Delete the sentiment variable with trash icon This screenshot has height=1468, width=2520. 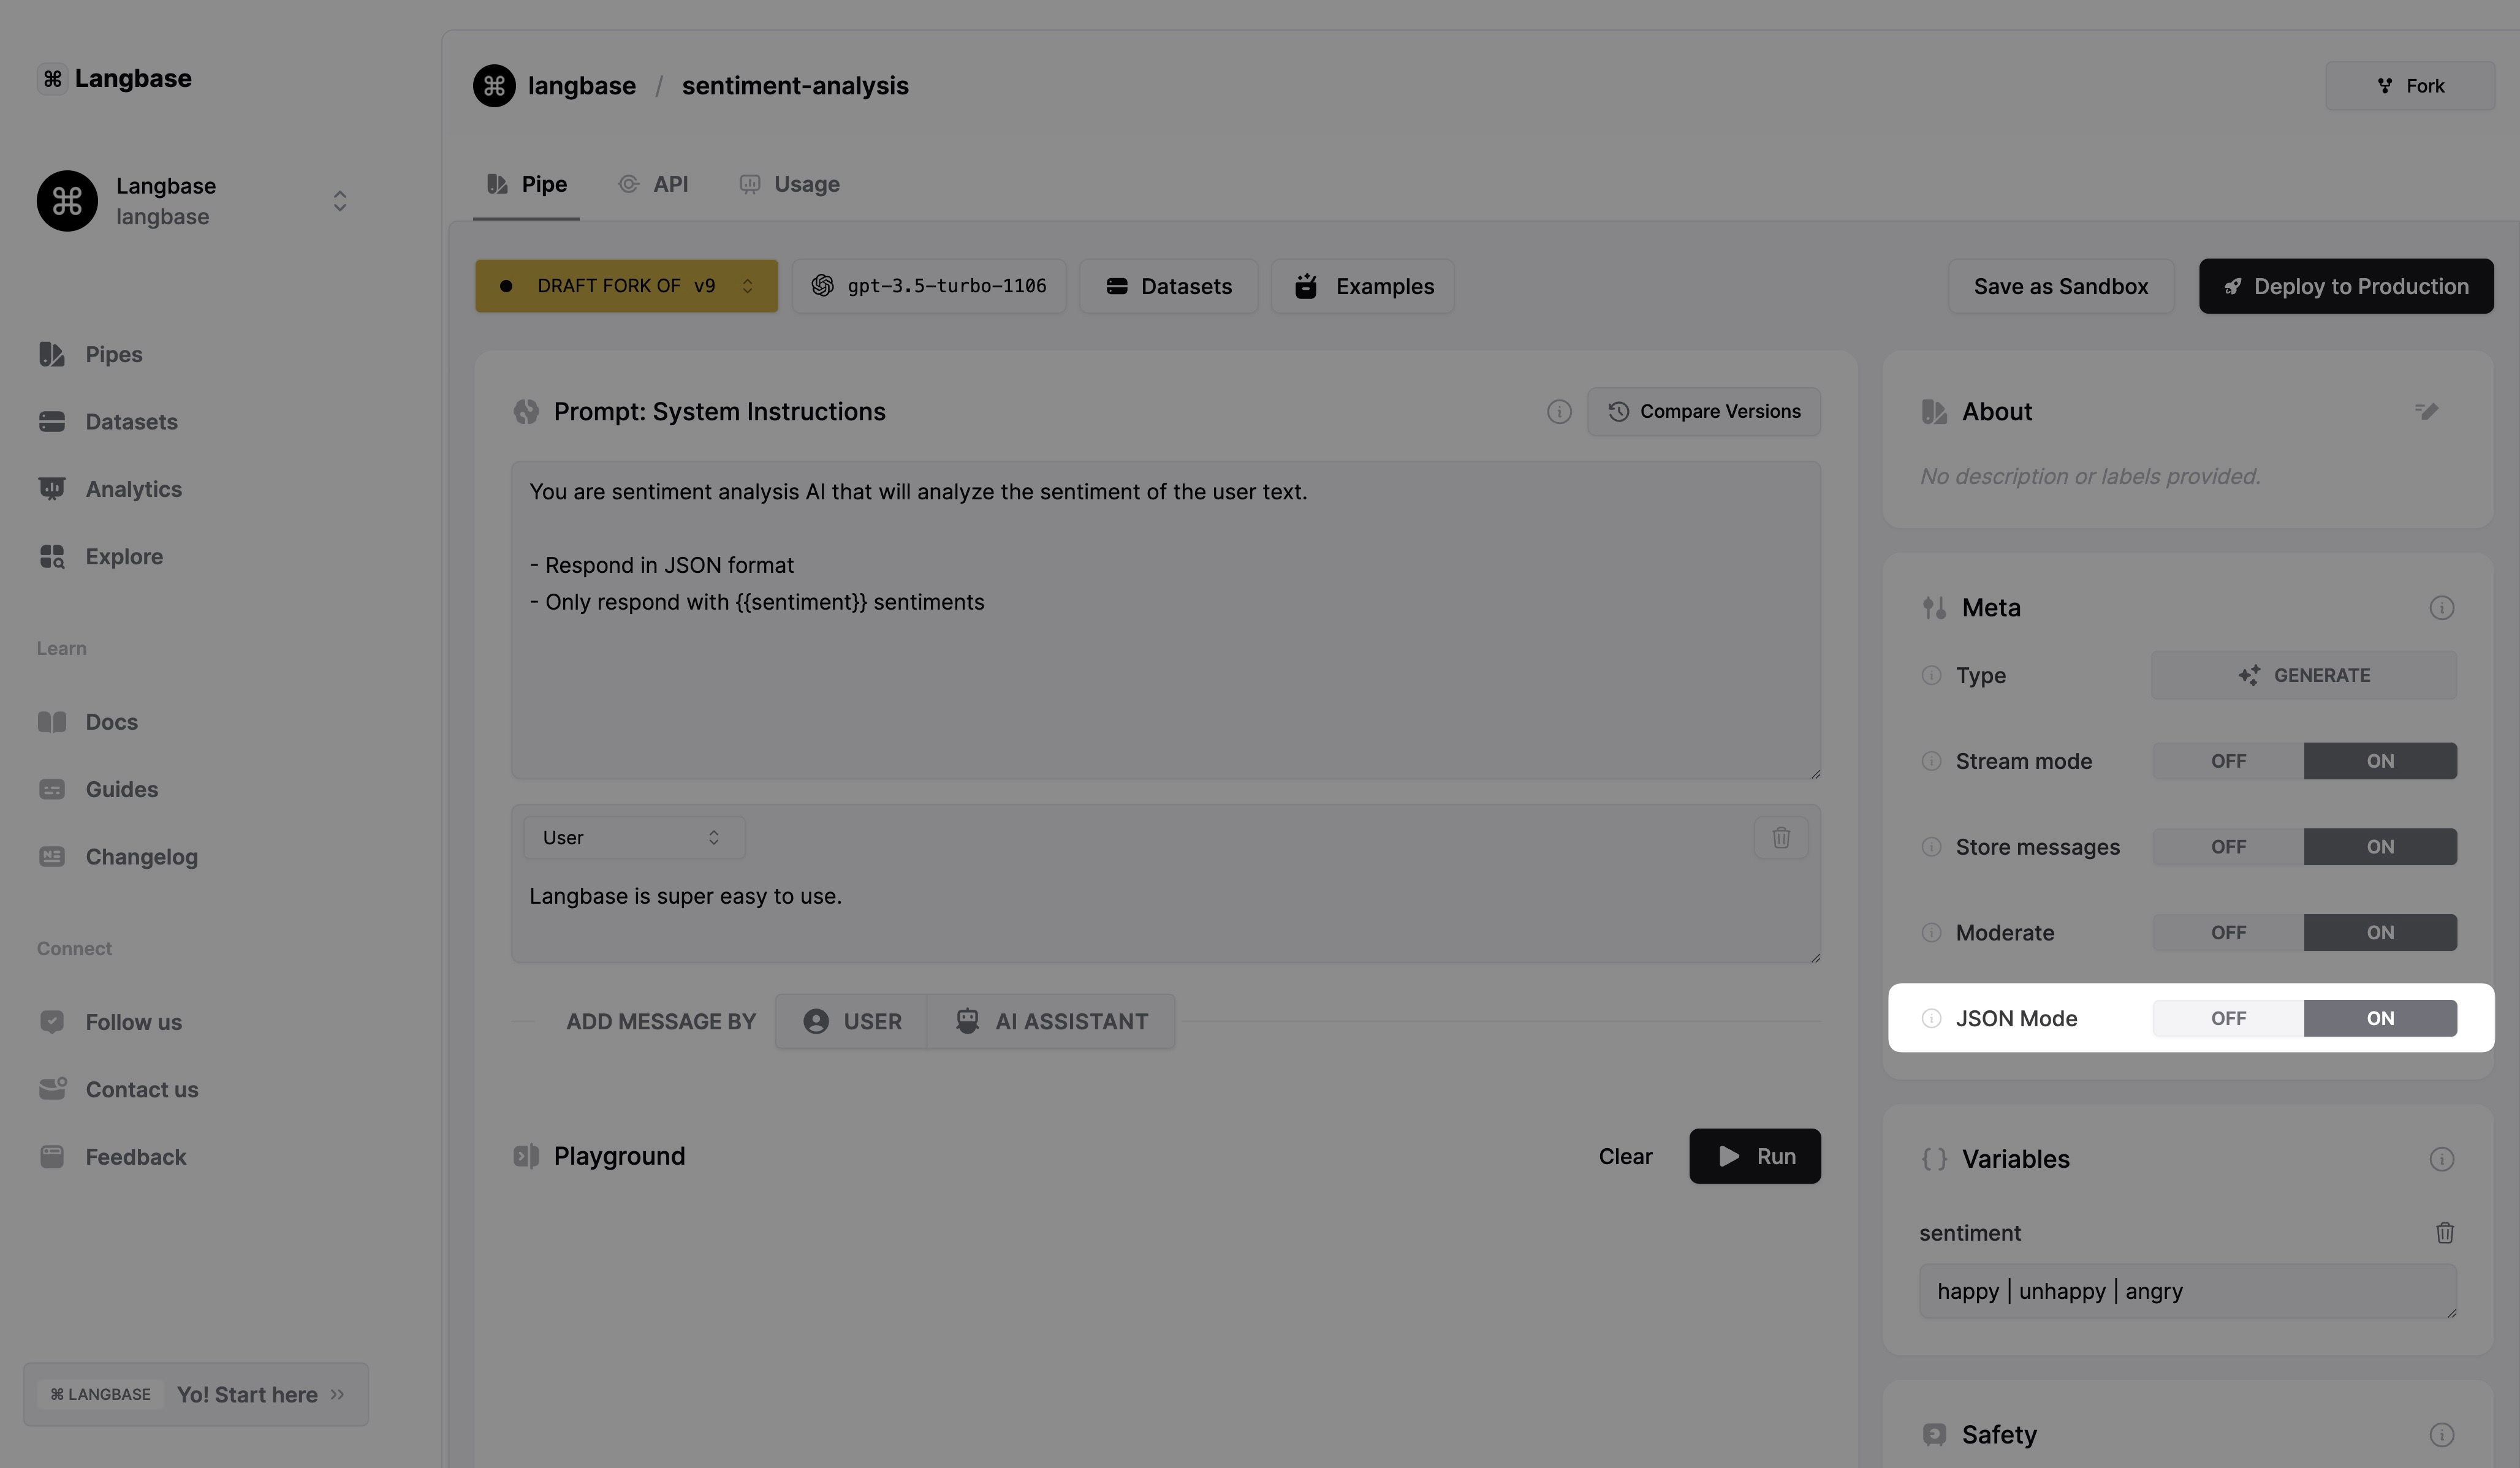(x=2444, y=1233)
